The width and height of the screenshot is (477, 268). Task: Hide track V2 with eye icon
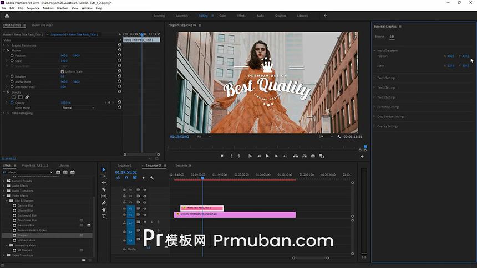click(x=145, y=209)
